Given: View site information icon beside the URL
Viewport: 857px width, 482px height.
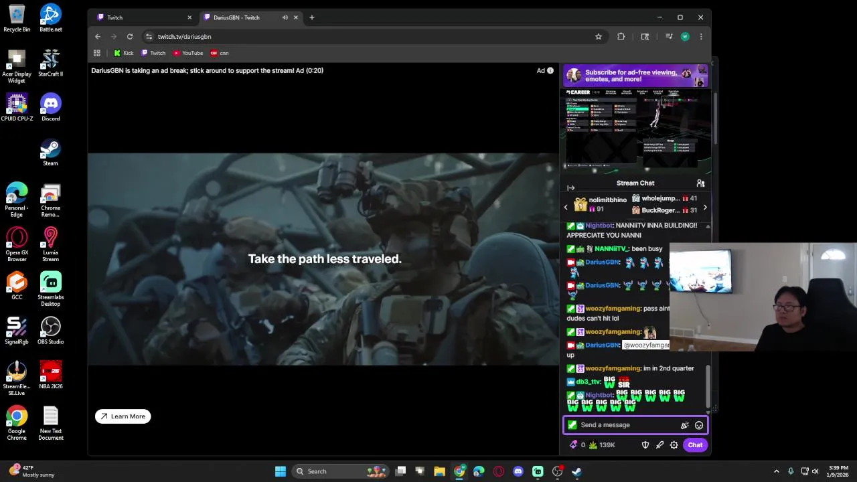Looking at the screenshot, I should click(149, 36).
